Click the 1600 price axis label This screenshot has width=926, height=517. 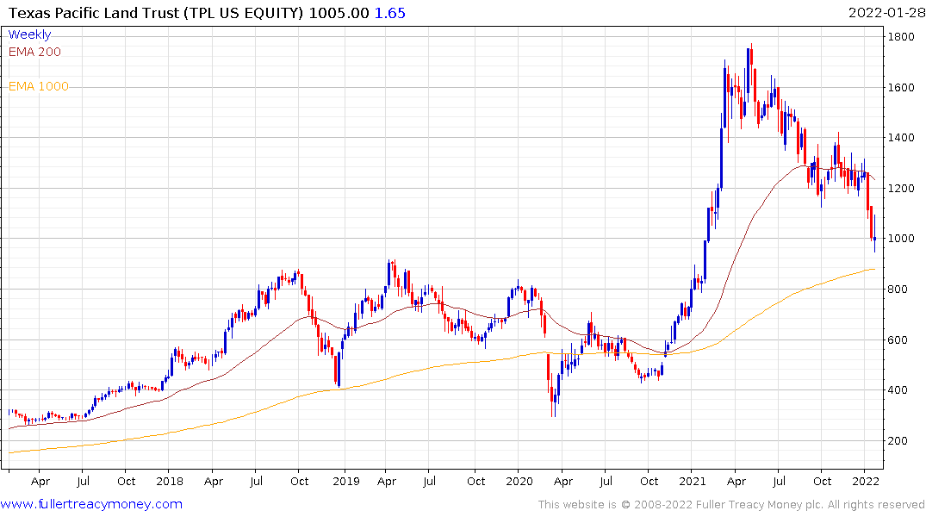901,87
